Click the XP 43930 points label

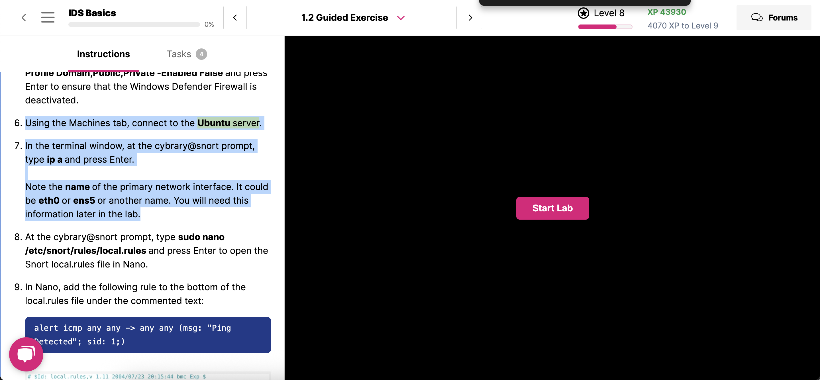[666, 12]
